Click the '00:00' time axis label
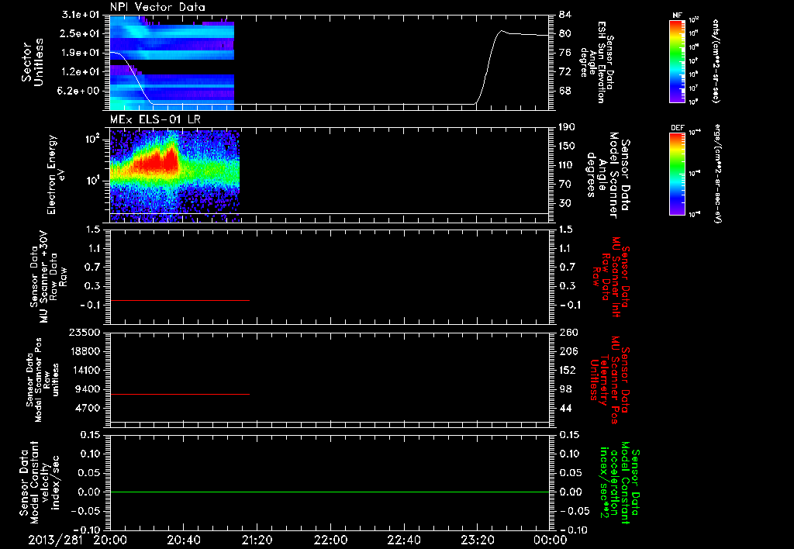 coord(550,540)
